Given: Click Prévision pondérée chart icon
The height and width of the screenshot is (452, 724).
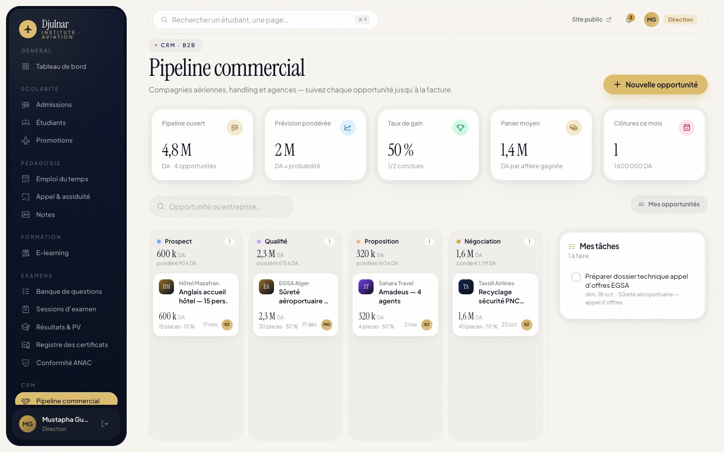Looking at the screenshot, I should [348, 128].
